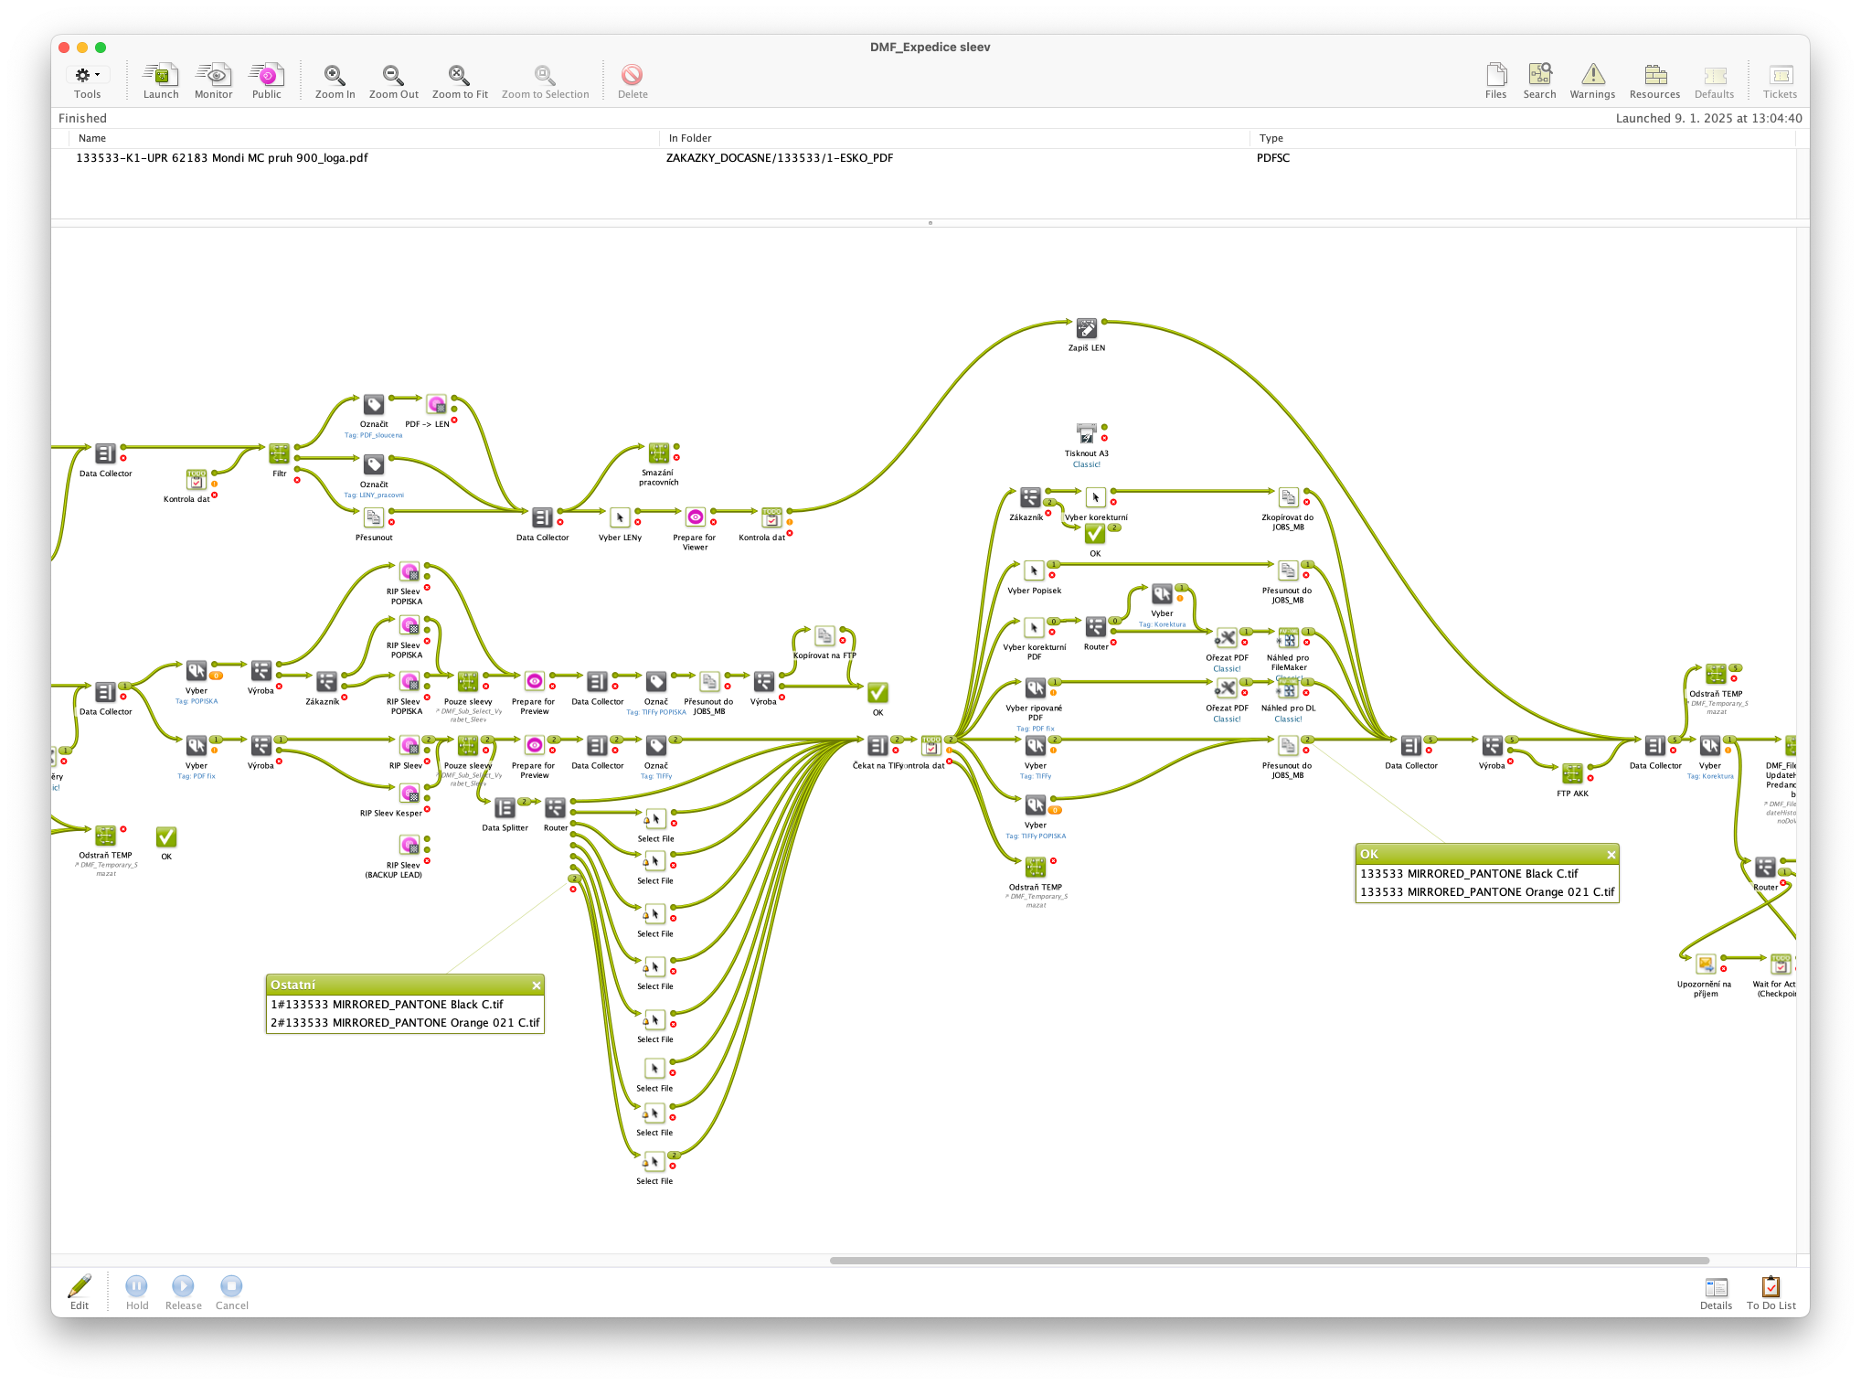1861x1385 pixels.
Task: Open the Resources toolbar icon
Action: click(1654, 75)
